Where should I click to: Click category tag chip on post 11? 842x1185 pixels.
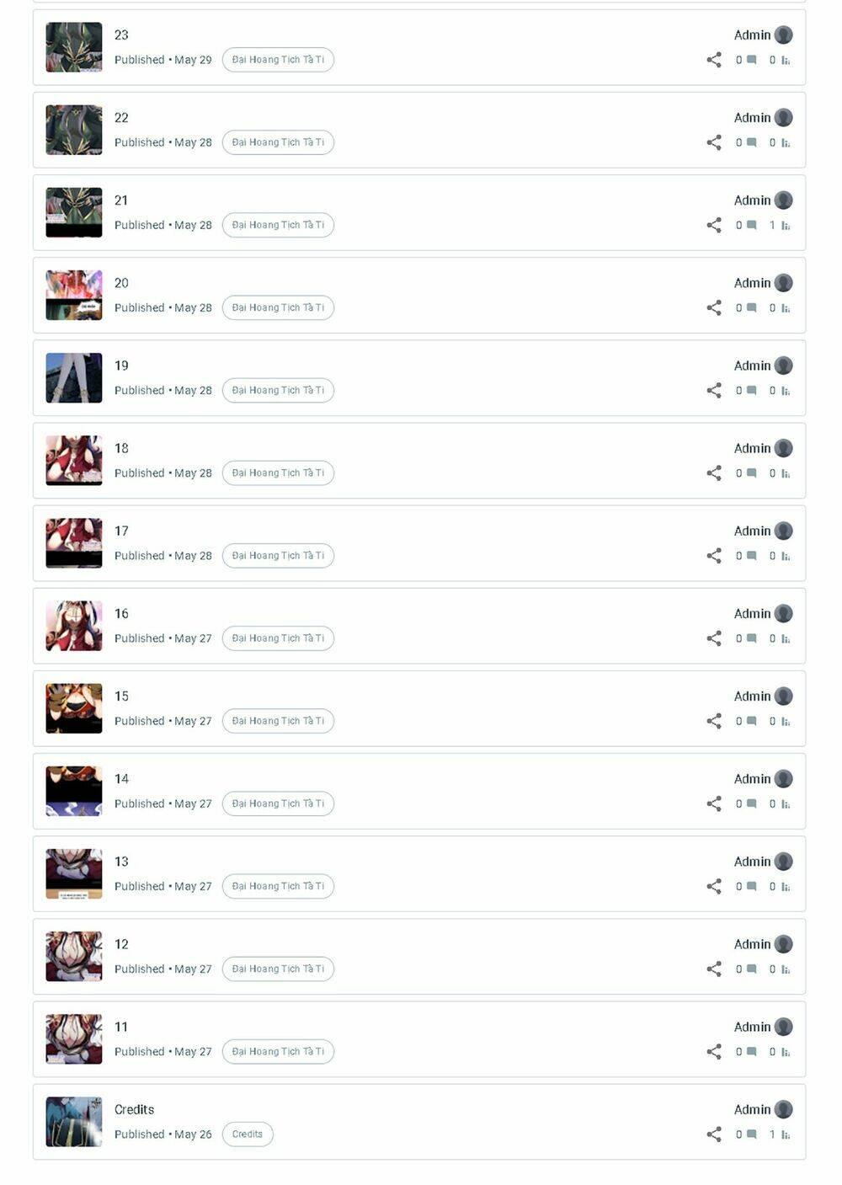click(x=278, y=1052)
